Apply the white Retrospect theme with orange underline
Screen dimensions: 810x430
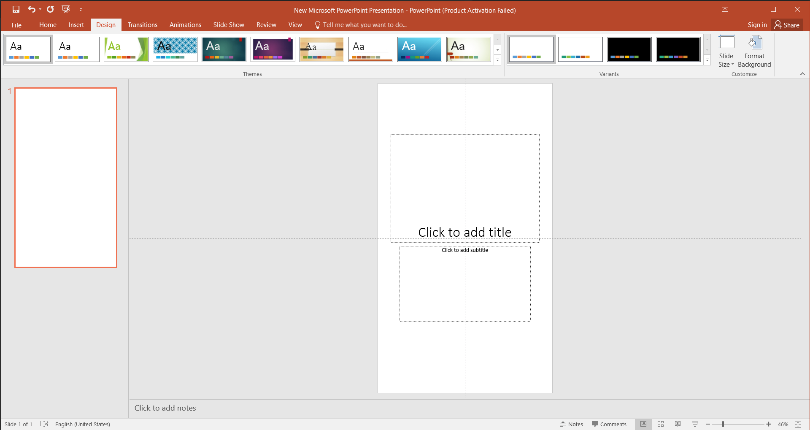371,49
